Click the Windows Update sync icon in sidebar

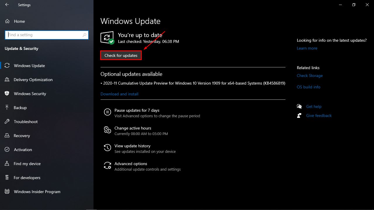[7, 66]
